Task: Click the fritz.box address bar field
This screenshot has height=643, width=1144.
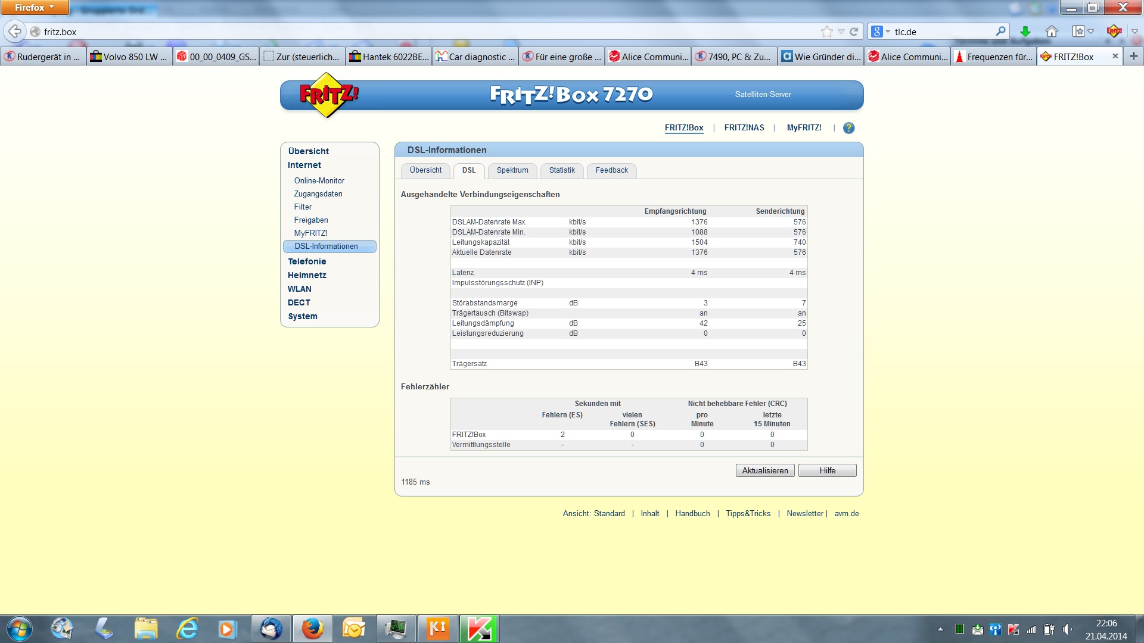Action: click(x=417, y=32)
